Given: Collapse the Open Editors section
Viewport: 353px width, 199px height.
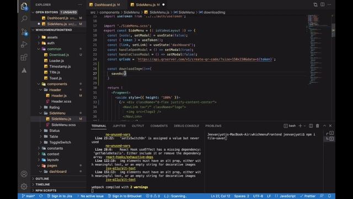Looking at the screenshot, I should (33, 12).
